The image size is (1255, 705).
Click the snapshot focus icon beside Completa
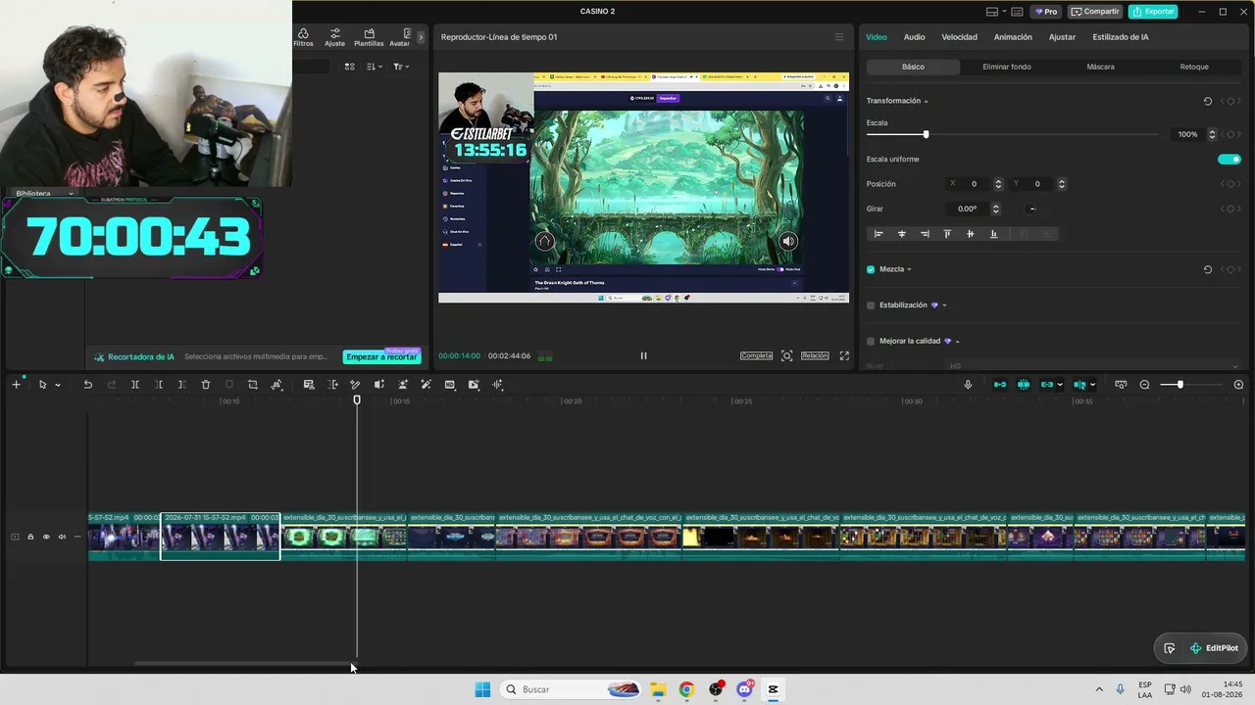click(786, 356)
